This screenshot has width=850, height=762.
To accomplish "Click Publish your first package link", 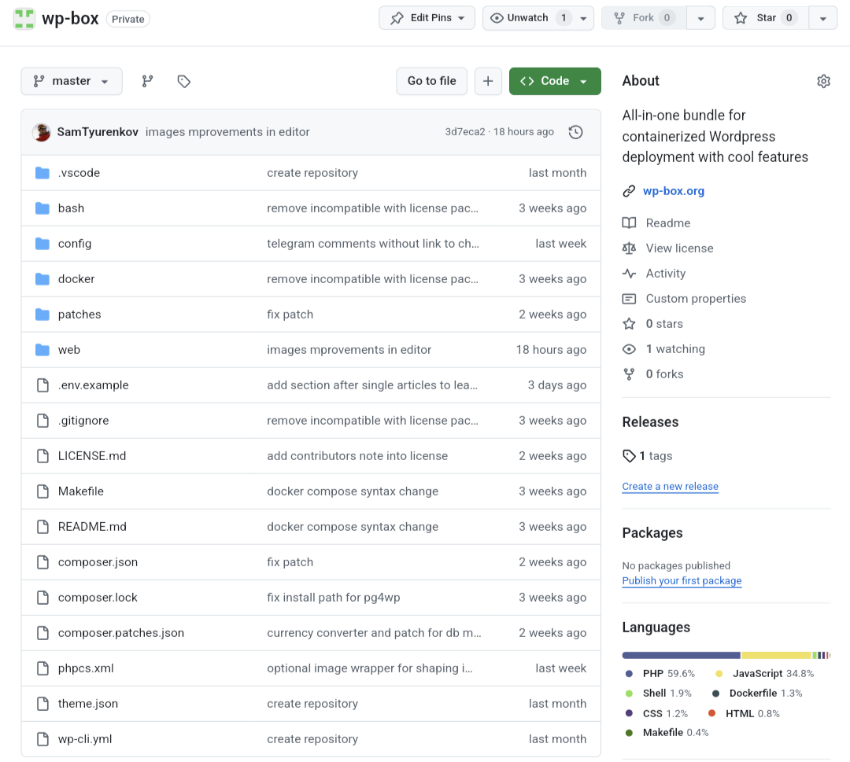I will (682, 580).
